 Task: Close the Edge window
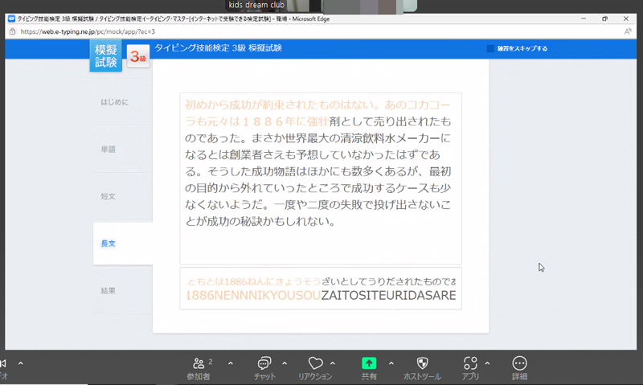pos(626,18)
